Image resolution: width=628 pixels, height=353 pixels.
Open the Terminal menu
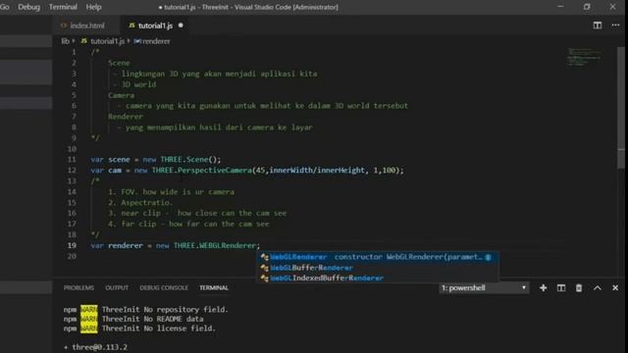[63, 7]
